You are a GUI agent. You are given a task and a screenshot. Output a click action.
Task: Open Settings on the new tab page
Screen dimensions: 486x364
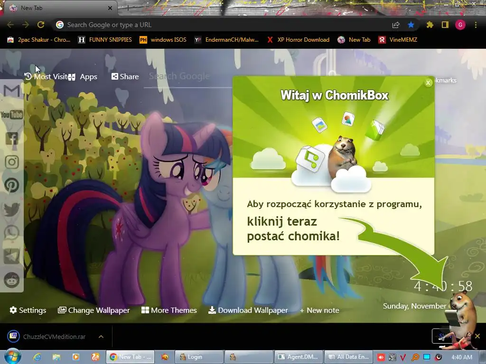(28, 310)
